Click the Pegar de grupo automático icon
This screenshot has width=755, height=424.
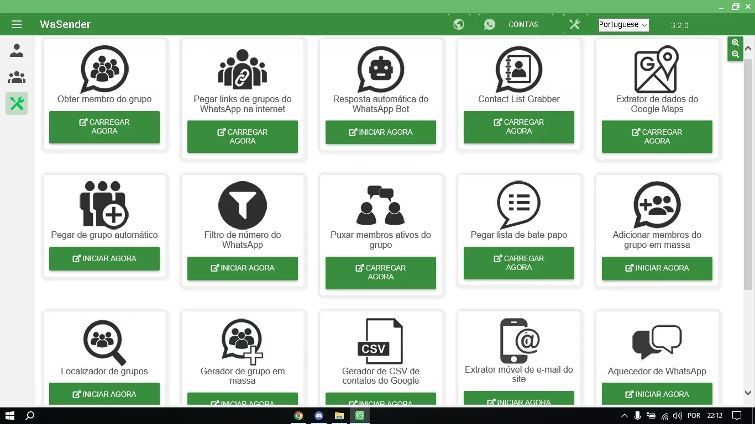point(104,204)
